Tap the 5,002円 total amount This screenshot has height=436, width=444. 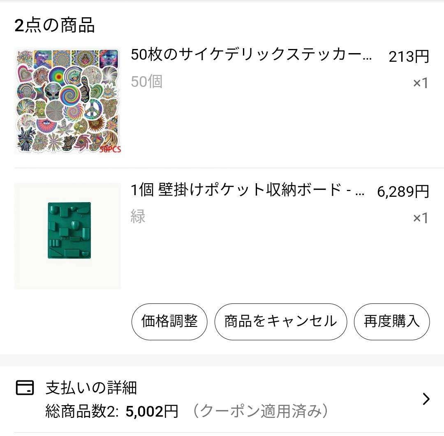(x=152, y=411)
